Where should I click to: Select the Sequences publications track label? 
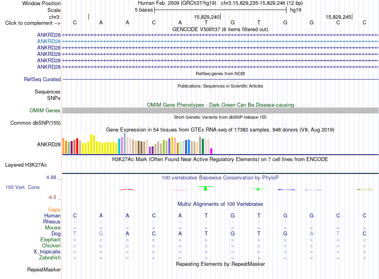coord(47,92)
